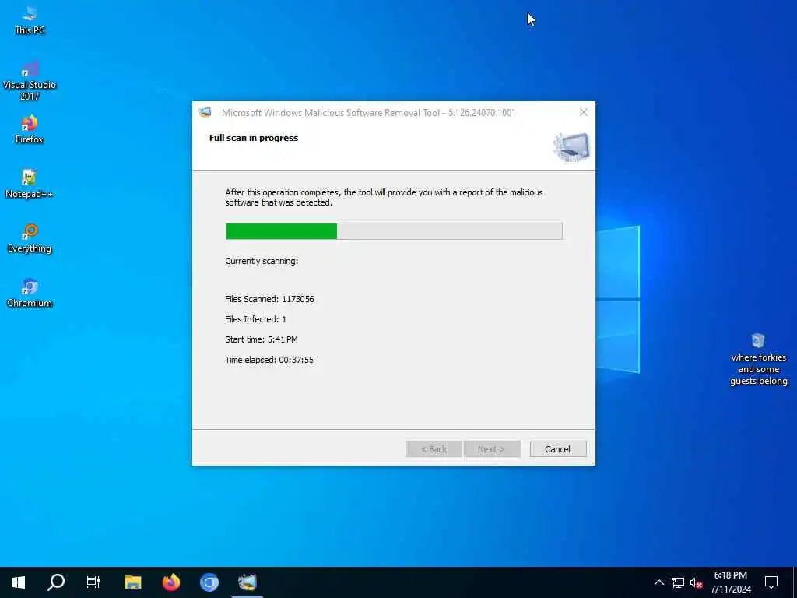Image resolution: width=797 pixels, height=598 pixels.
Task: Open the Windows Start menu
Action: [19, 582]
